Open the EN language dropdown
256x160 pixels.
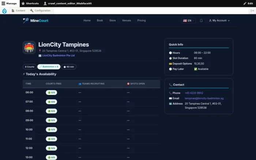coord(188,20)
